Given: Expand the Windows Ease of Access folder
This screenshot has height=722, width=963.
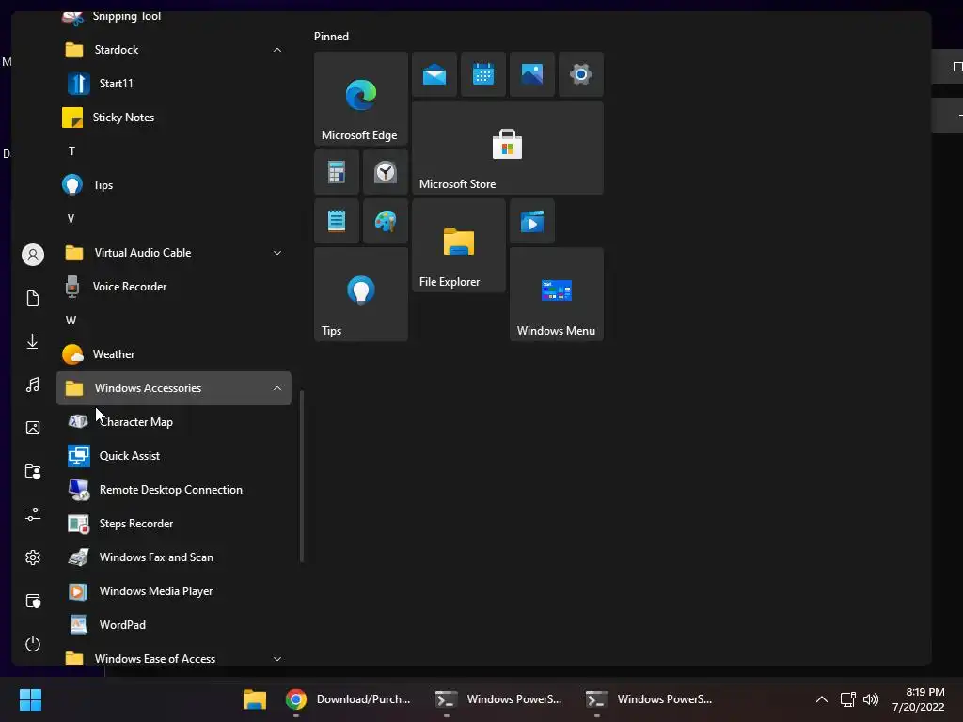Looking at the screenshot, I should [277, 659].
